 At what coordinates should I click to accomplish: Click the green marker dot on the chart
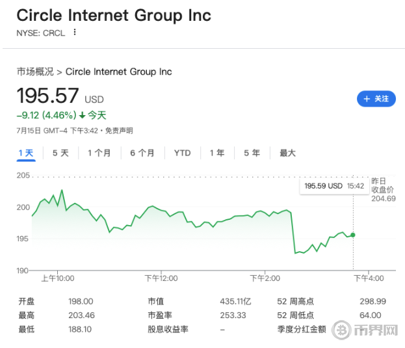click(353, 235)
